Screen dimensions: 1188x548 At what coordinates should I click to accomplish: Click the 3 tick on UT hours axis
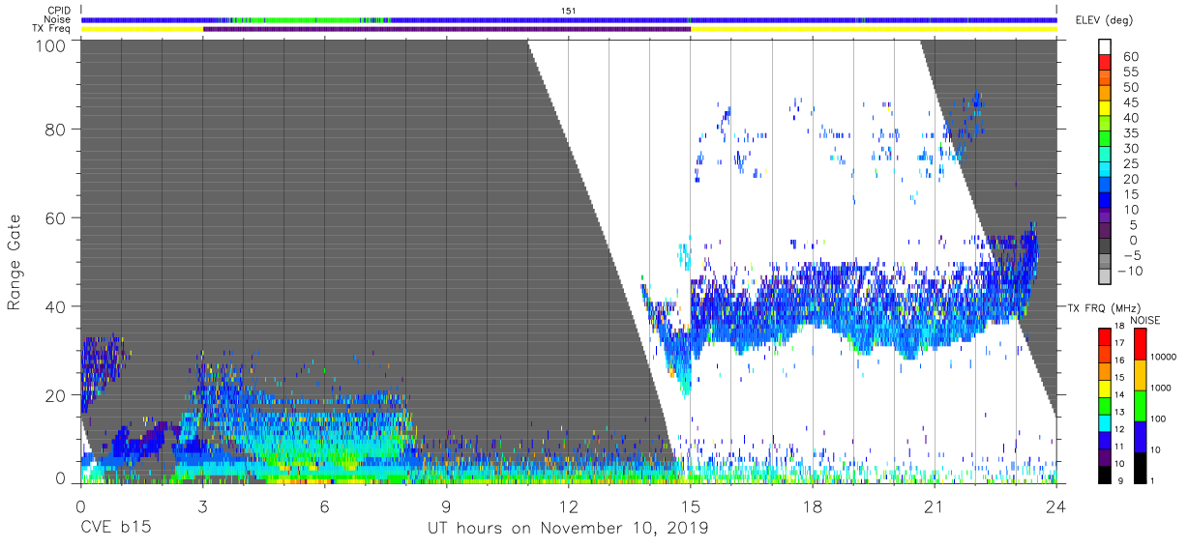(202, 505)
